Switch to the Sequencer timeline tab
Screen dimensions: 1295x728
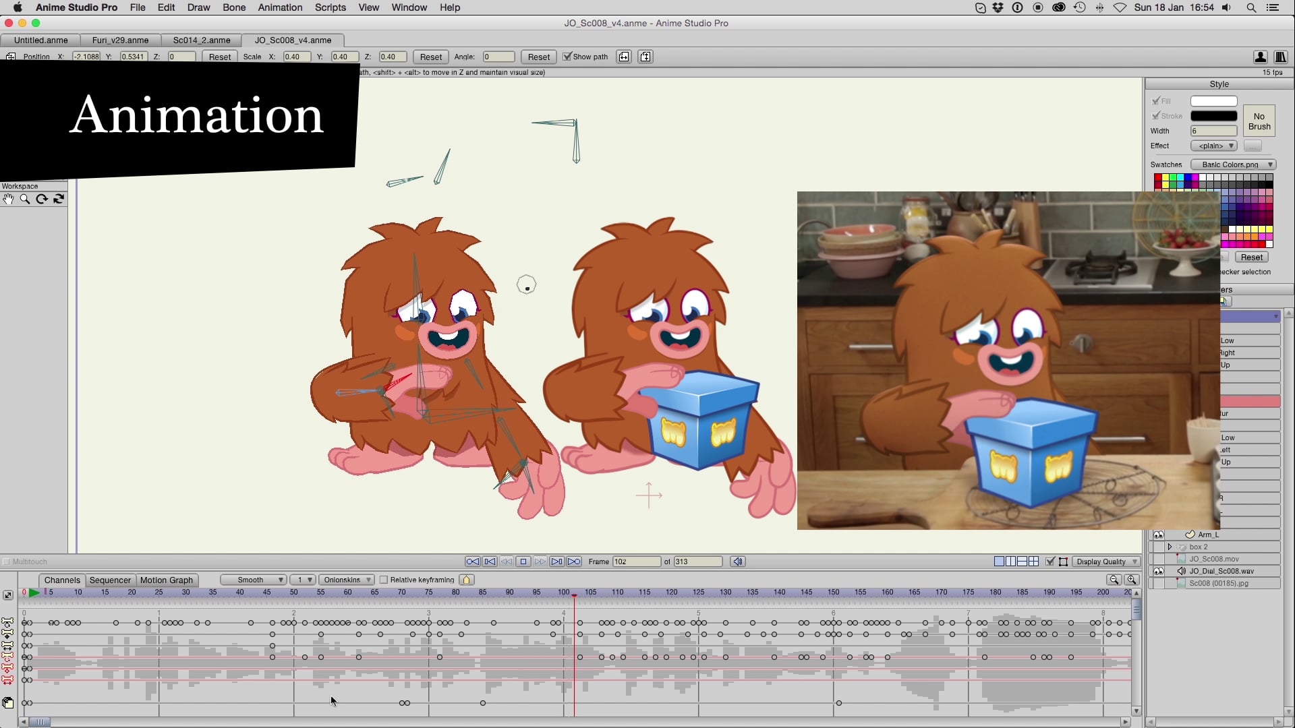click(x=110, y=580)
